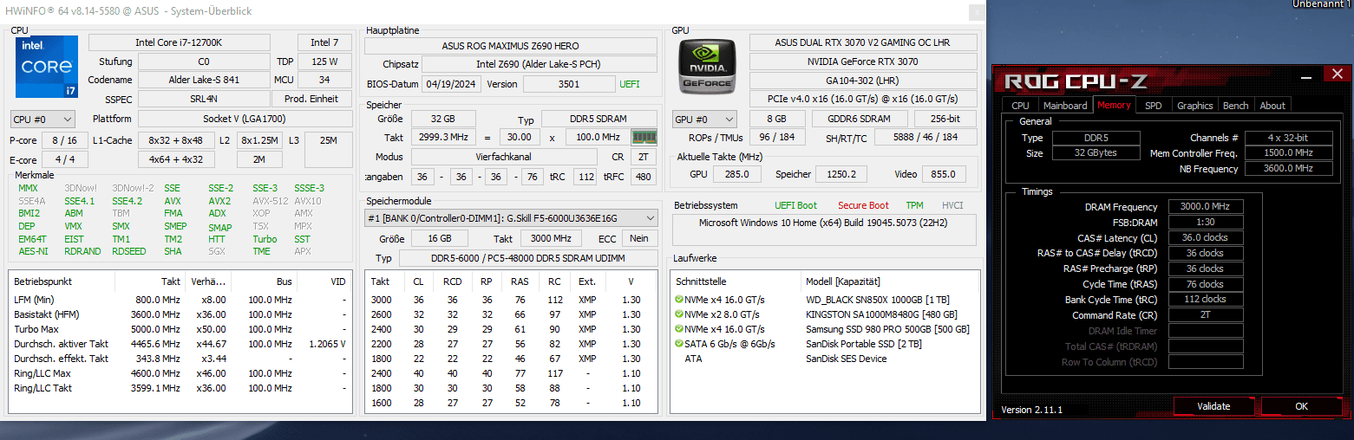This screenshot has height=440, width=1354.
Task: Click green check icon beside WD_BLACK SN850X
Action: [x=679, y=299]
